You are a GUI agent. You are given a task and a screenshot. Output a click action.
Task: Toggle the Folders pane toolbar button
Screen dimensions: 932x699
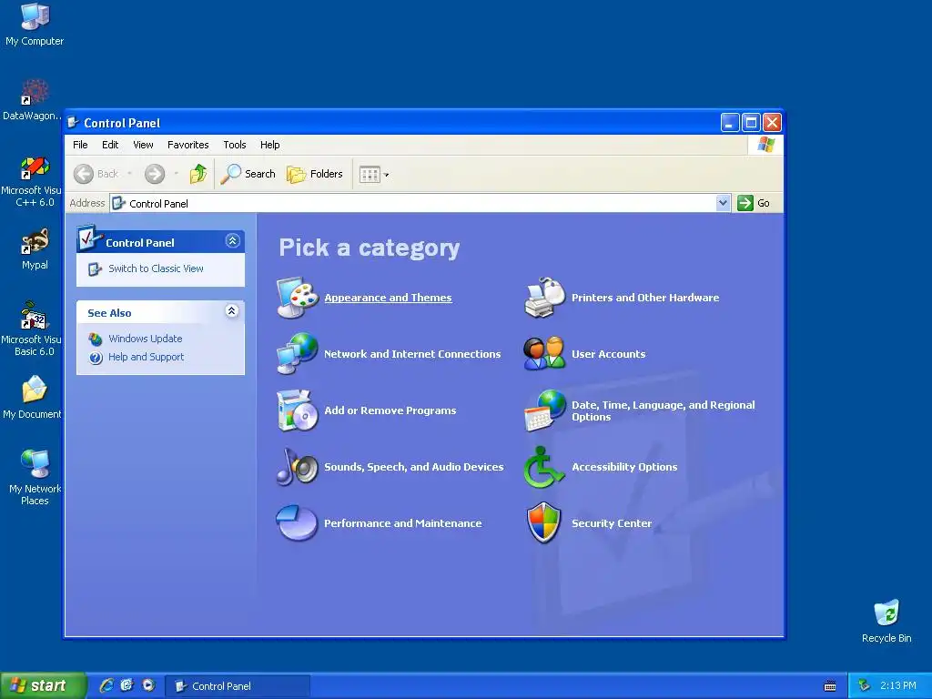pyautogui.click(x=315, y=174)
